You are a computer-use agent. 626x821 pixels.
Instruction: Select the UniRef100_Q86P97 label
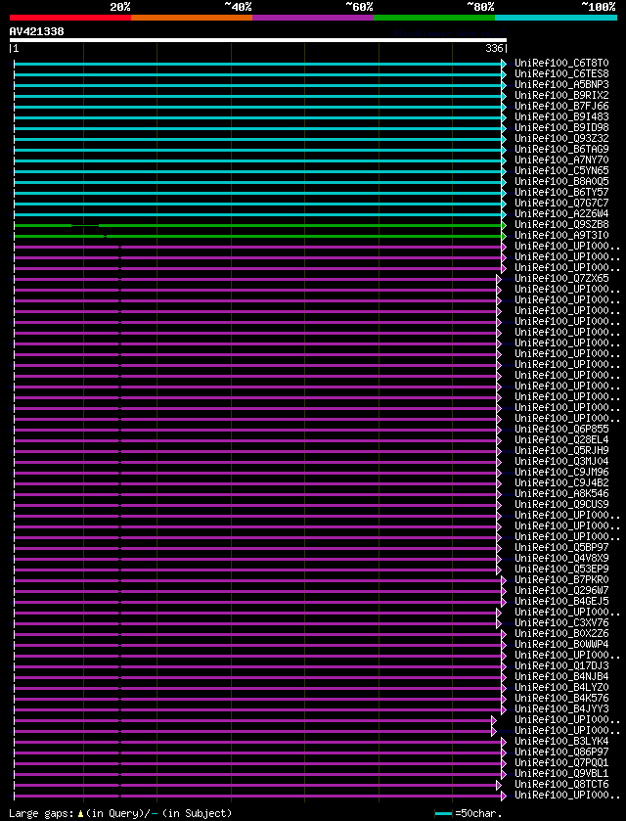[x=561, y=752]
